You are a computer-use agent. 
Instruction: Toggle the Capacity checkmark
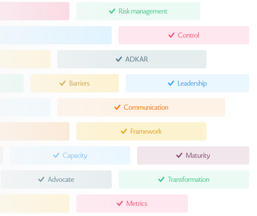coord(56,155)
